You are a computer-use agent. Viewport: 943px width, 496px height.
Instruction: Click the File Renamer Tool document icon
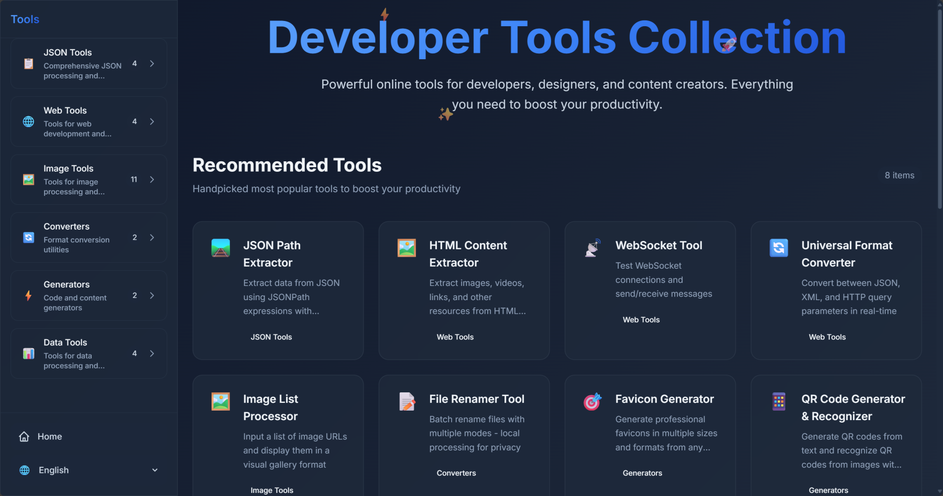[407, 402]
